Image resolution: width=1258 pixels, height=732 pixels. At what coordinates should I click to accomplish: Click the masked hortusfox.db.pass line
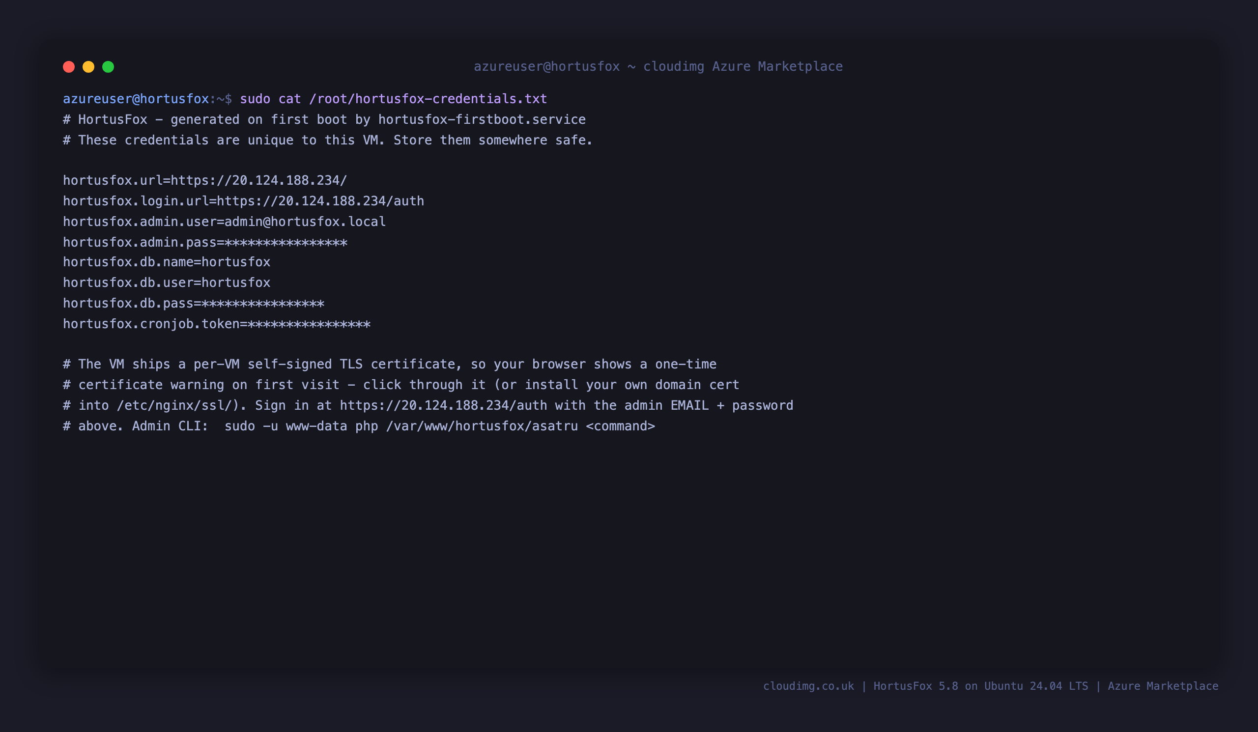[194, 304]
